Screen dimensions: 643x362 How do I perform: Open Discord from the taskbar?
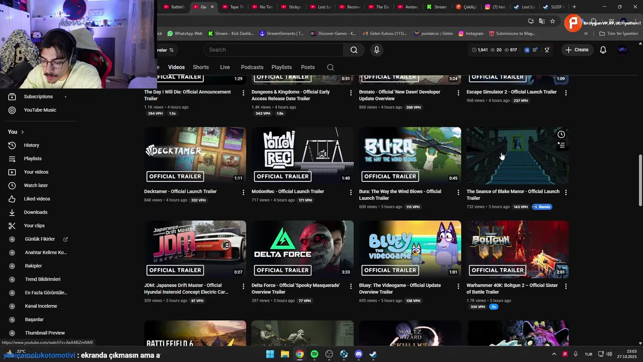[359, 354]
